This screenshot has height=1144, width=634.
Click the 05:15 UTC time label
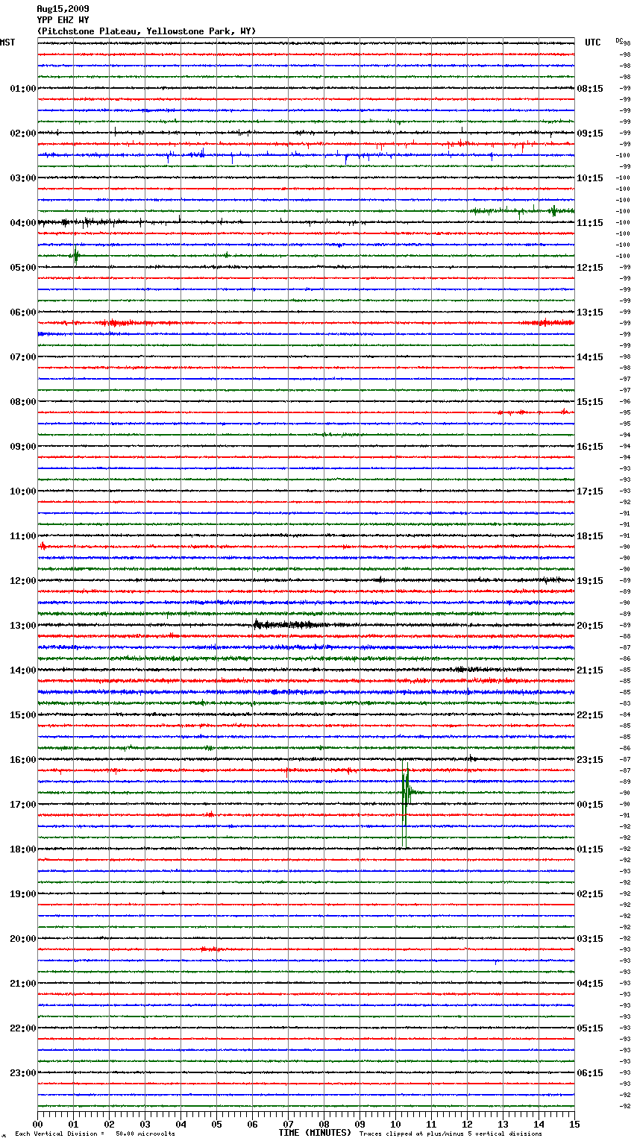click(x=590, y=1028)
